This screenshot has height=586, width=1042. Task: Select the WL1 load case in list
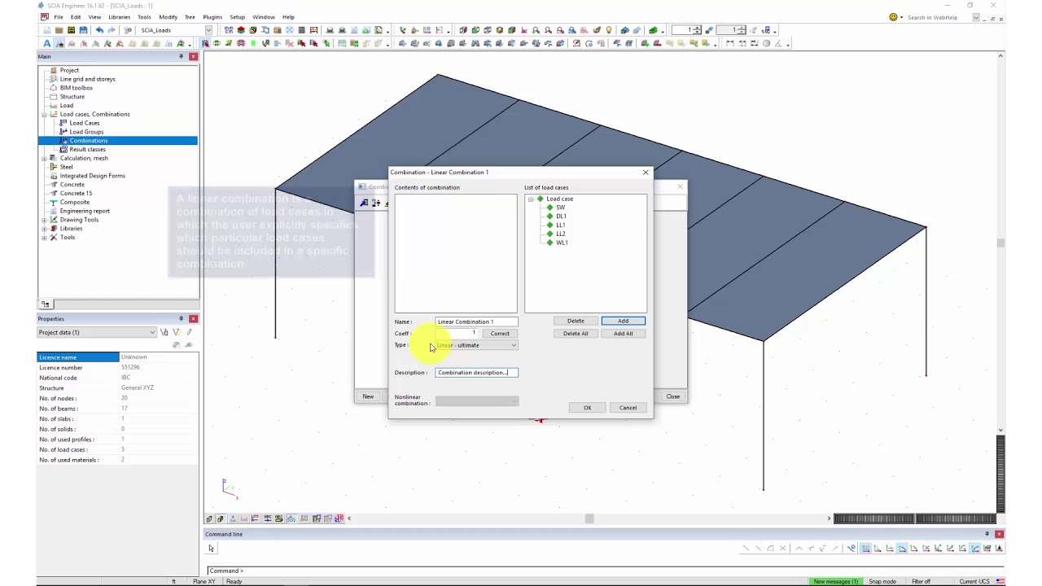(x=562, y=243)
